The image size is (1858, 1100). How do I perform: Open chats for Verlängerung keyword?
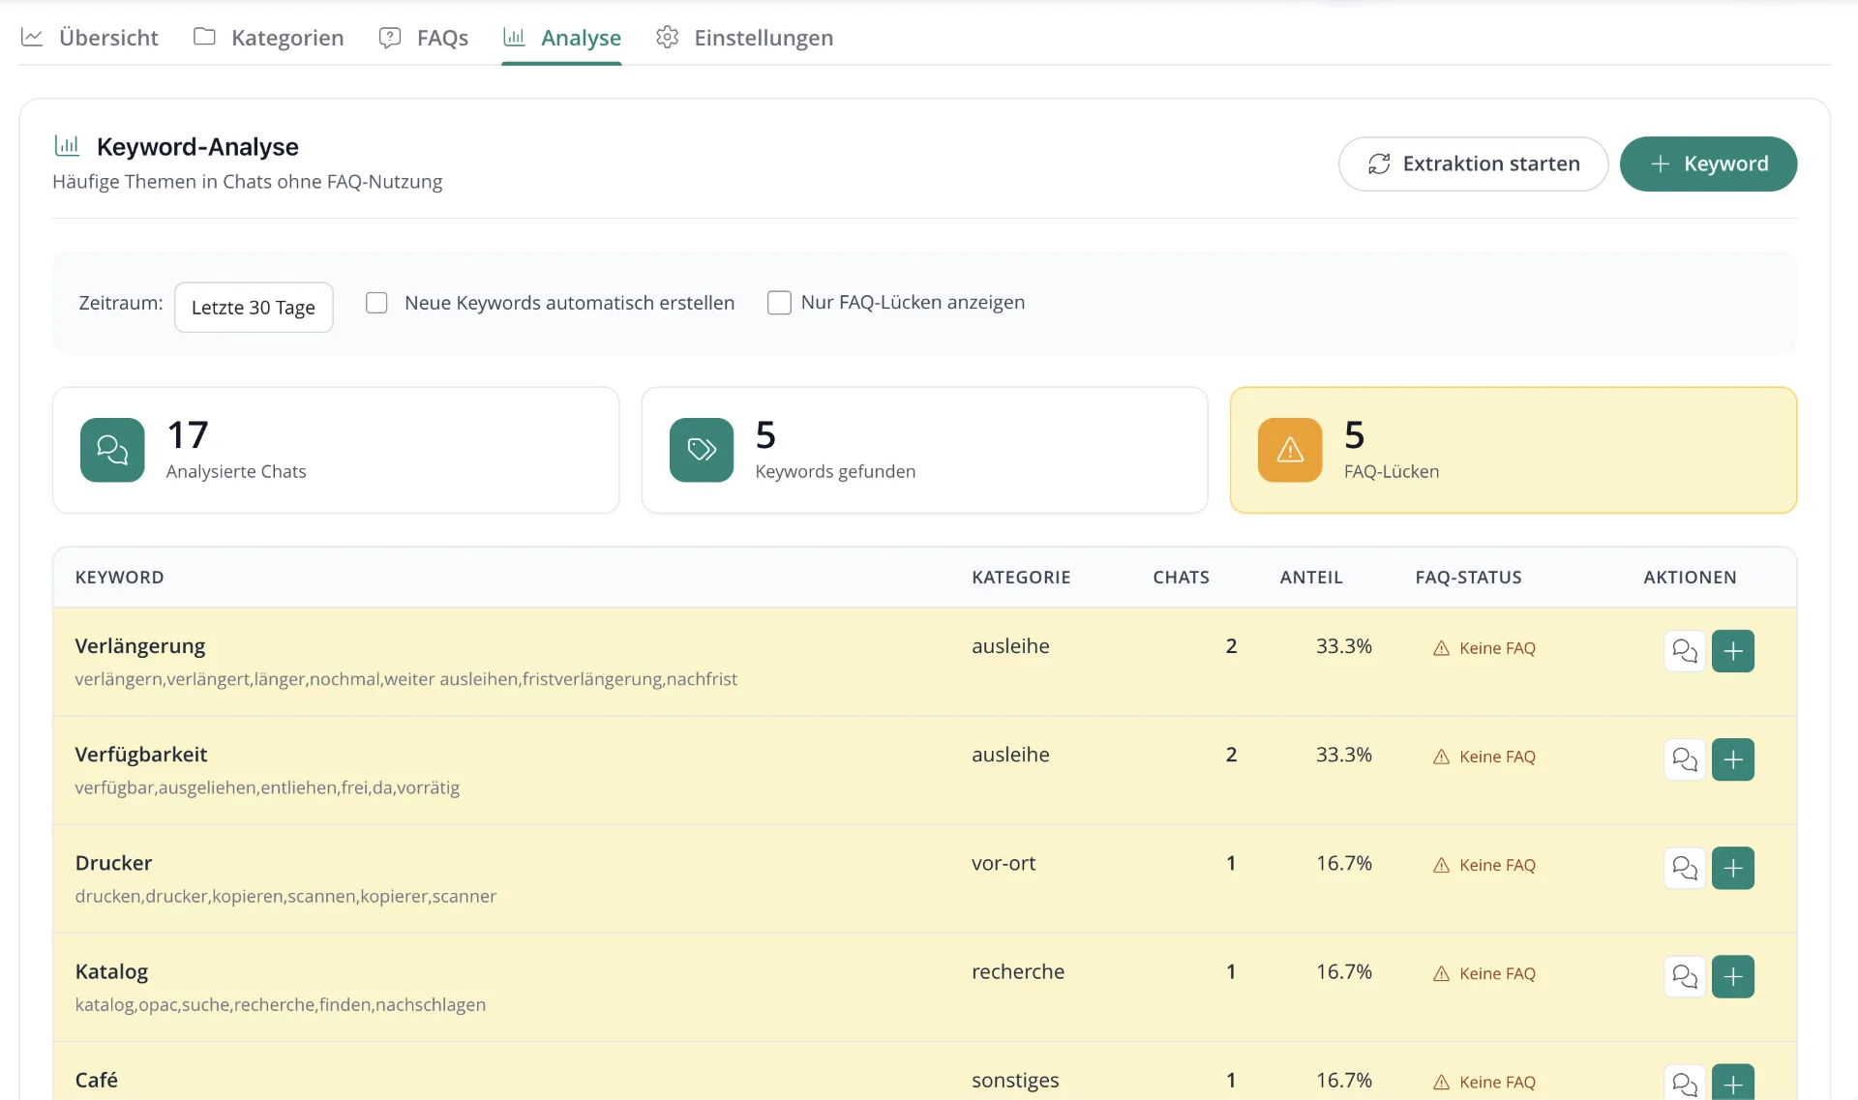tap(1685, 651)
